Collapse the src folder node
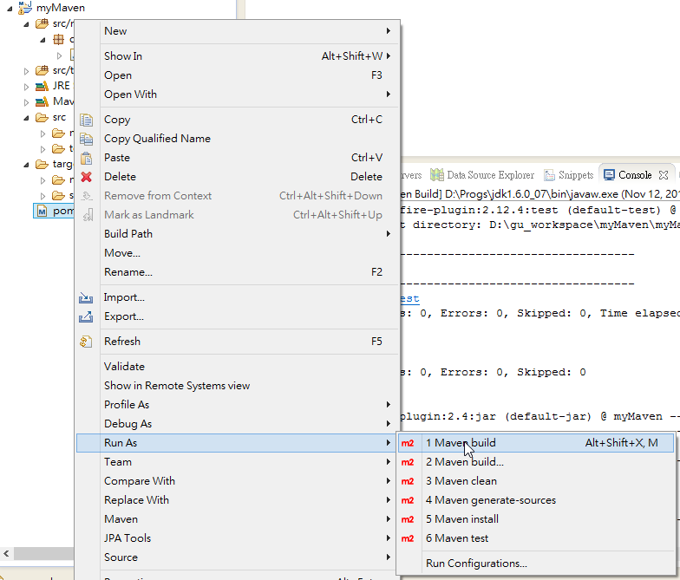The image size is (680, 580). pyautogui.click(x=26, y=118)
